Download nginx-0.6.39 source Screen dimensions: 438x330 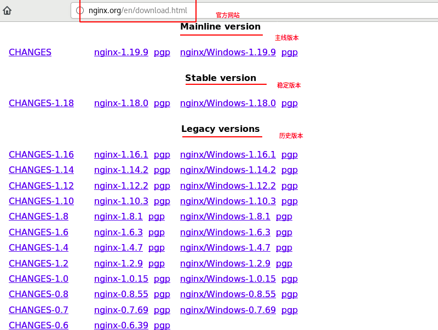pyautogui.click(x=121, y=325)
